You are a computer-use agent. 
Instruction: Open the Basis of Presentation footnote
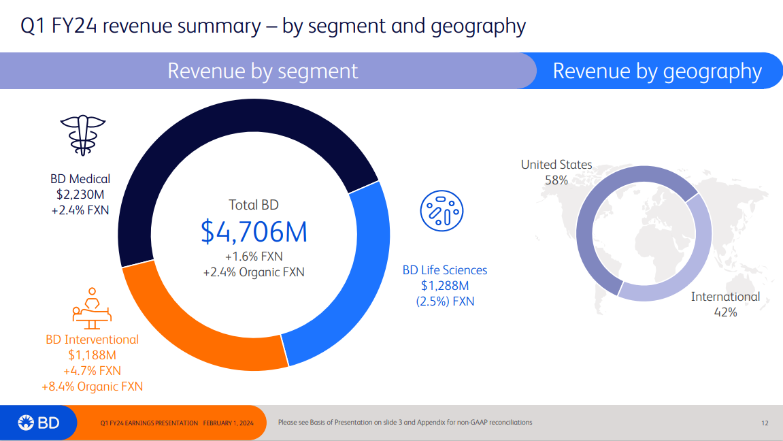[x=405, y=423]
